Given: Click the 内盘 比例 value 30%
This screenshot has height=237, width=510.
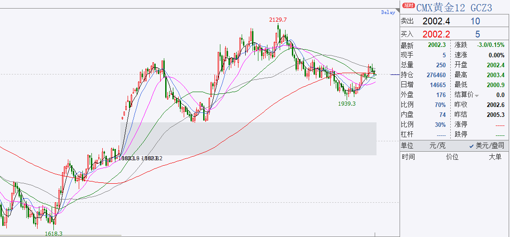Looking at the screenshot, I should click(440, 125).
